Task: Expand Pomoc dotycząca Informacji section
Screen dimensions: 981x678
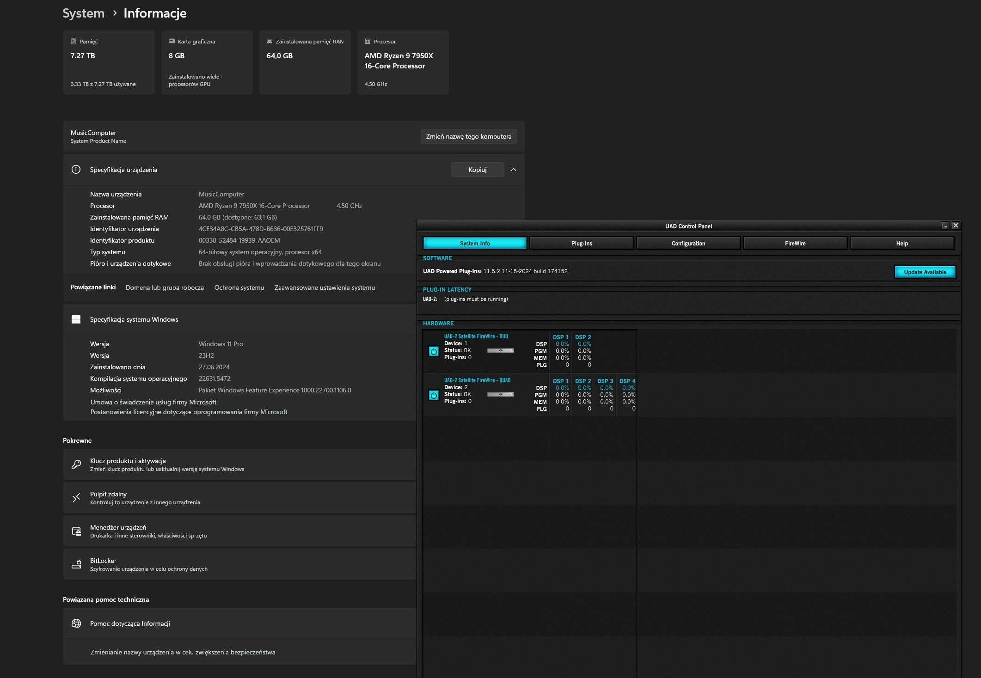Action: (x=239, y=623)
